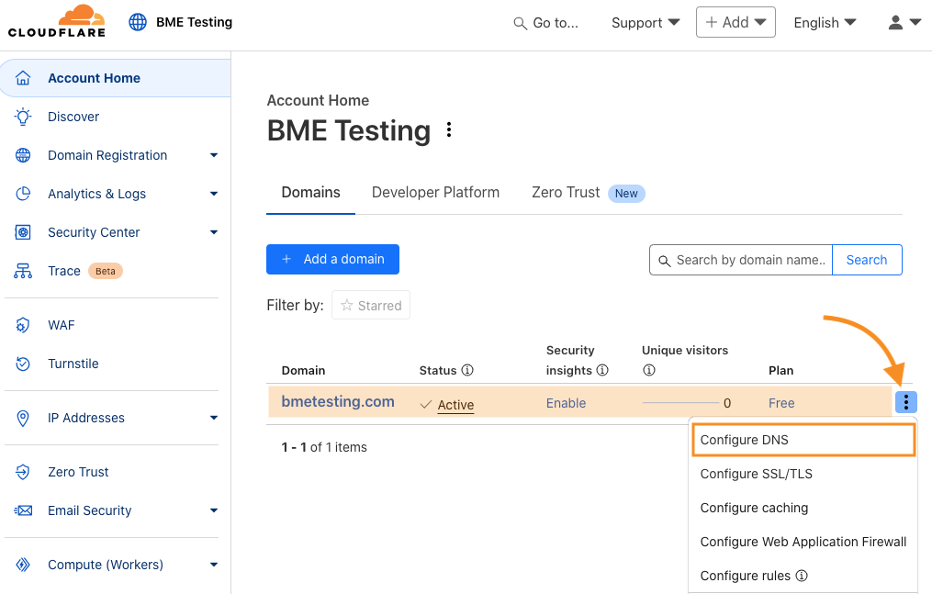Image resolution: width=932 pixels, height=594 pixels.
Task: Click the Enable security insights link
Action: (566, 403)
